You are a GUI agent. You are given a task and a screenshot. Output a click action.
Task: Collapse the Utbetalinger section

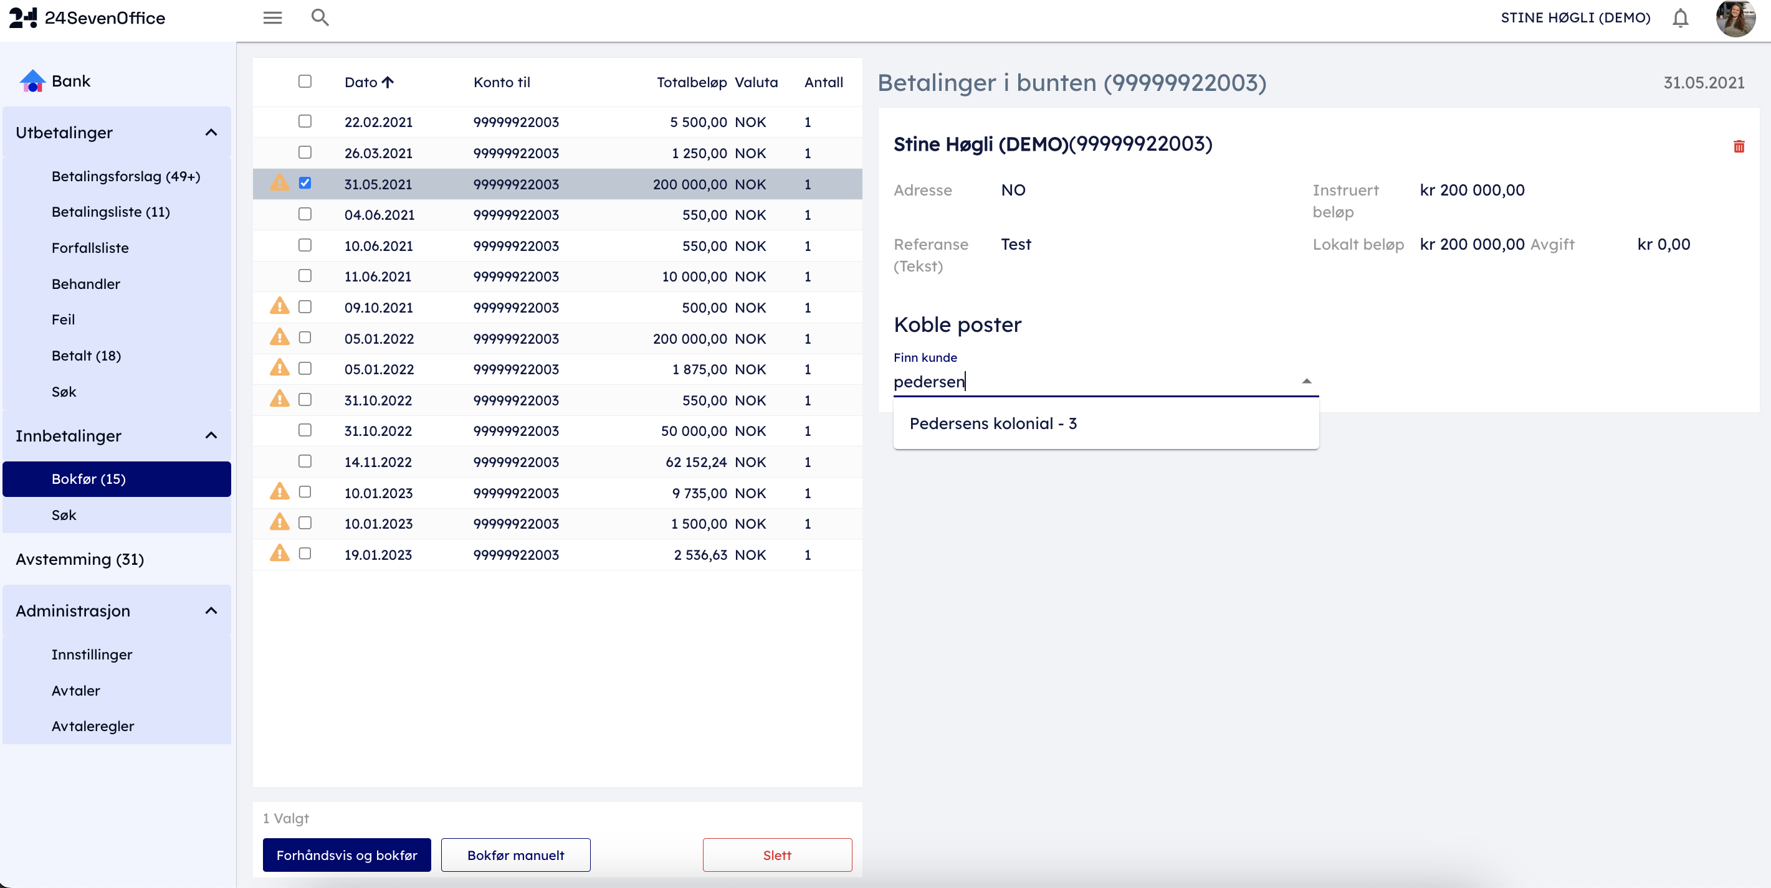coord(211,133)
